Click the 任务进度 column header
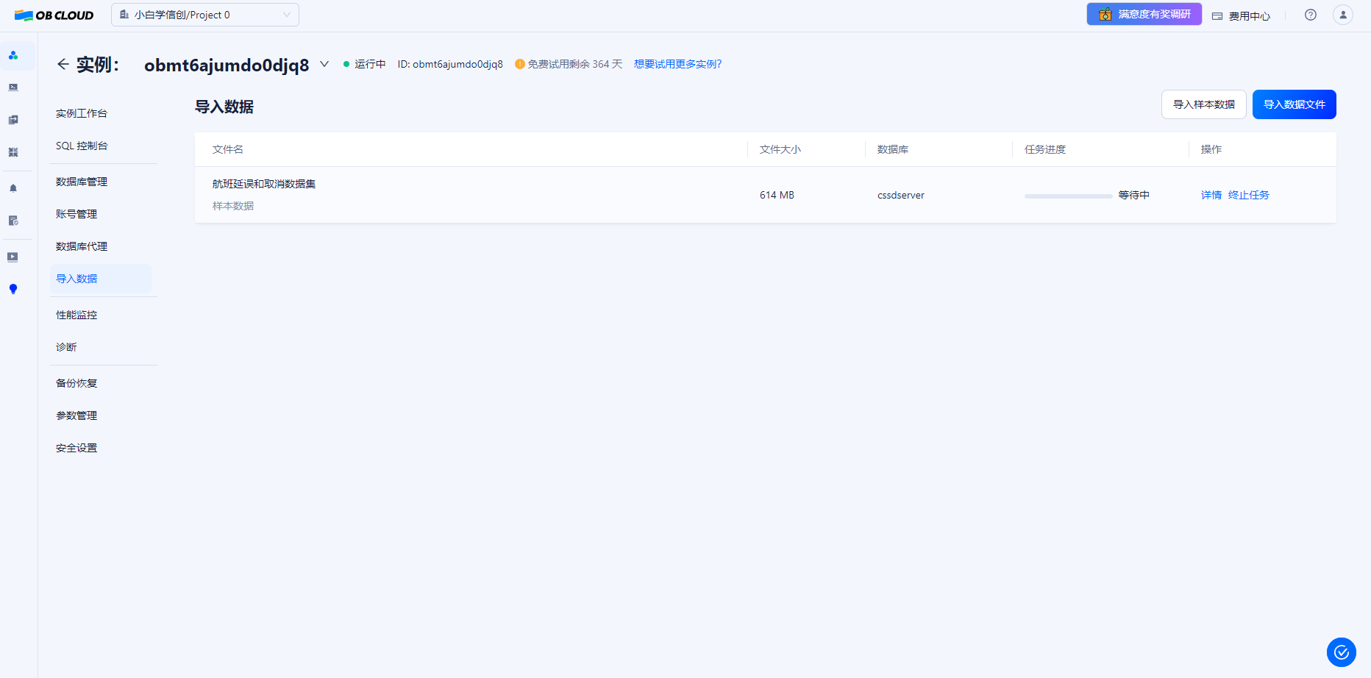 coord(1044,149)
